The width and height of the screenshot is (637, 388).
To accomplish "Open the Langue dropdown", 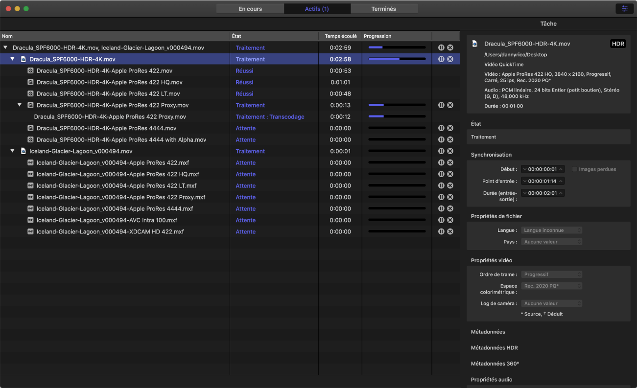I will 551,230.
